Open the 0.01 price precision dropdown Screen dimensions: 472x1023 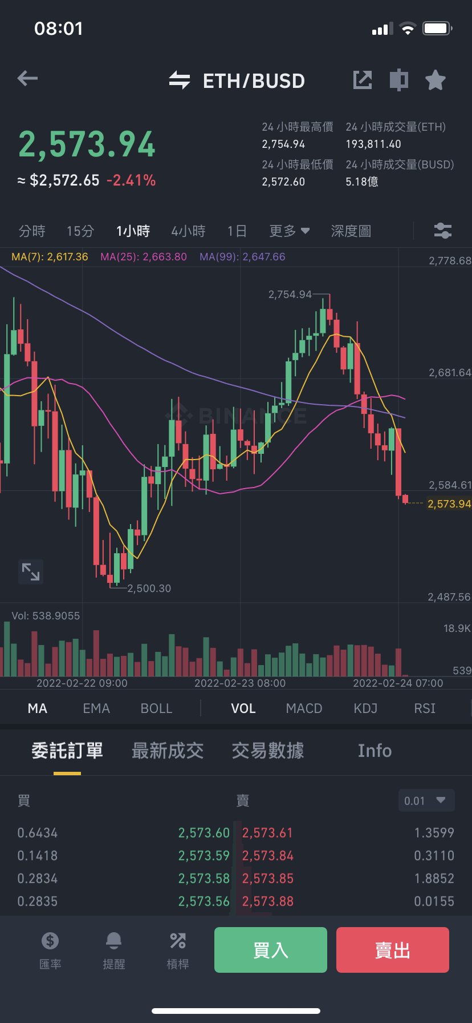point(426,800)
